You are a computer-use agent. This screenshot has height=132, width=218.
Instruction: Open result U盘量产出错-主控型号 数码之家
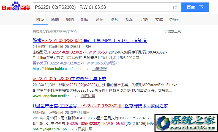[100, 106]
